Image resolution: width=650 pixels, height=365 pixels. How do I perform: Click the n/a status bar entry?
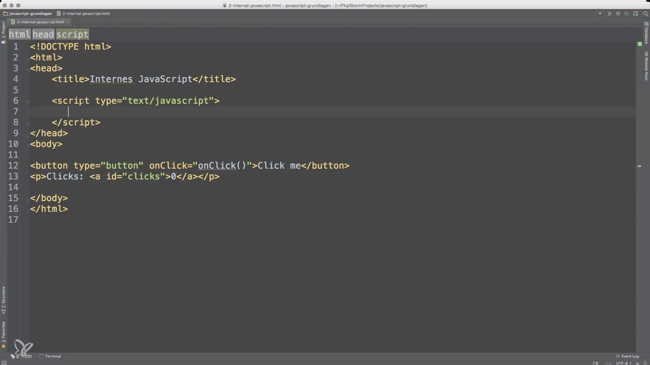(608, 363)
